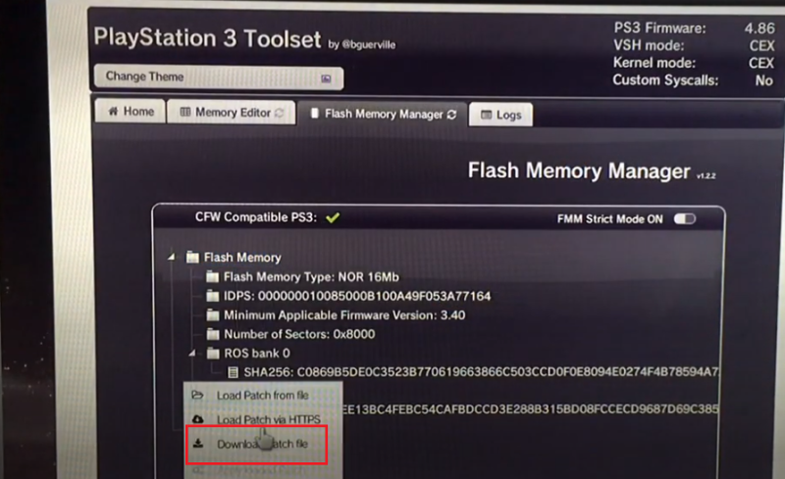Open the Home tab

coord(131,111)
